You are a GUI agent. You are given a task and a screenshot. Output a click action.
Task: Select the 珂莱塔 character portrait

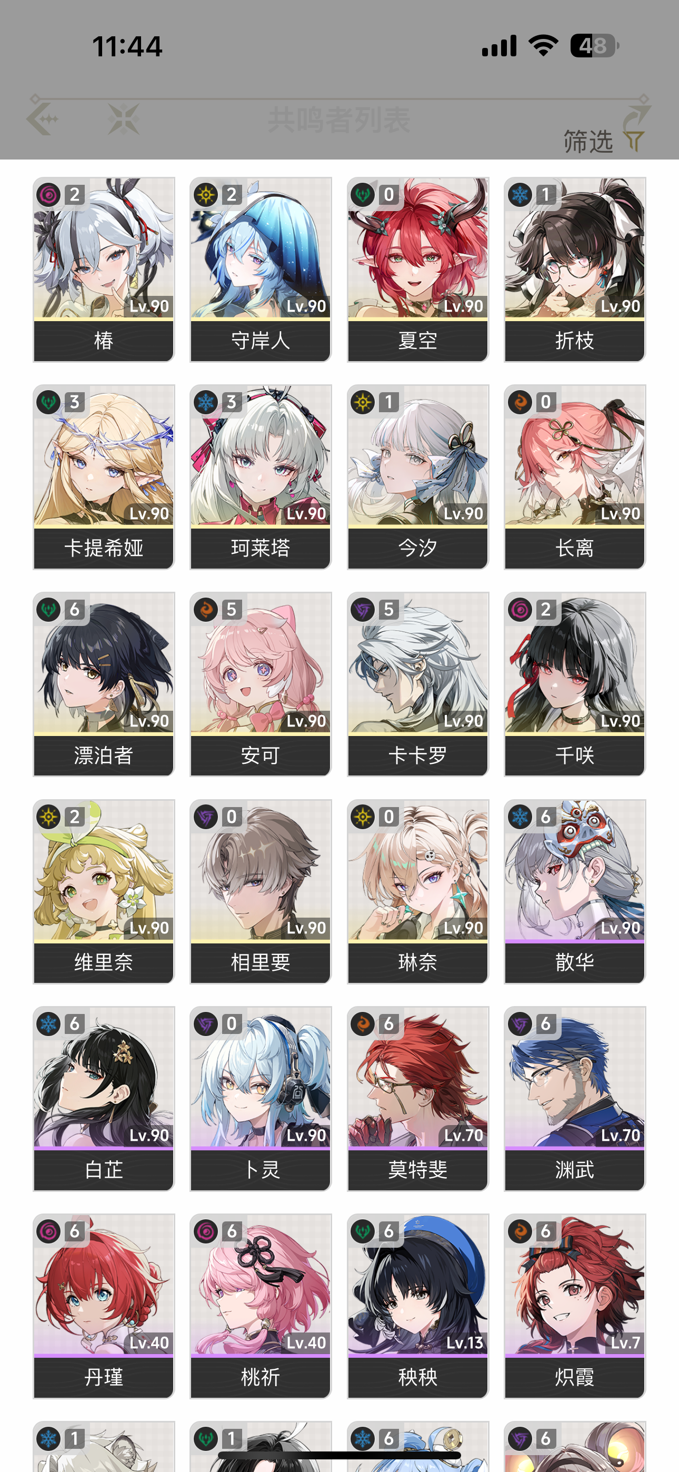pyautogui.click(x=261, y=455)
